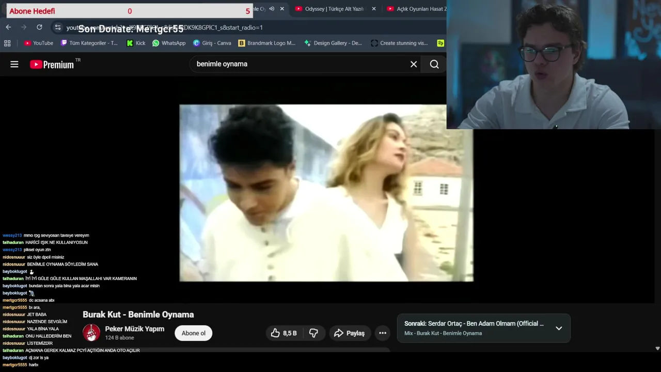Open the Tüm Kategoriler Twitch bookmark
This screenshot has height=372, width=661.
[x=89, y=43]
